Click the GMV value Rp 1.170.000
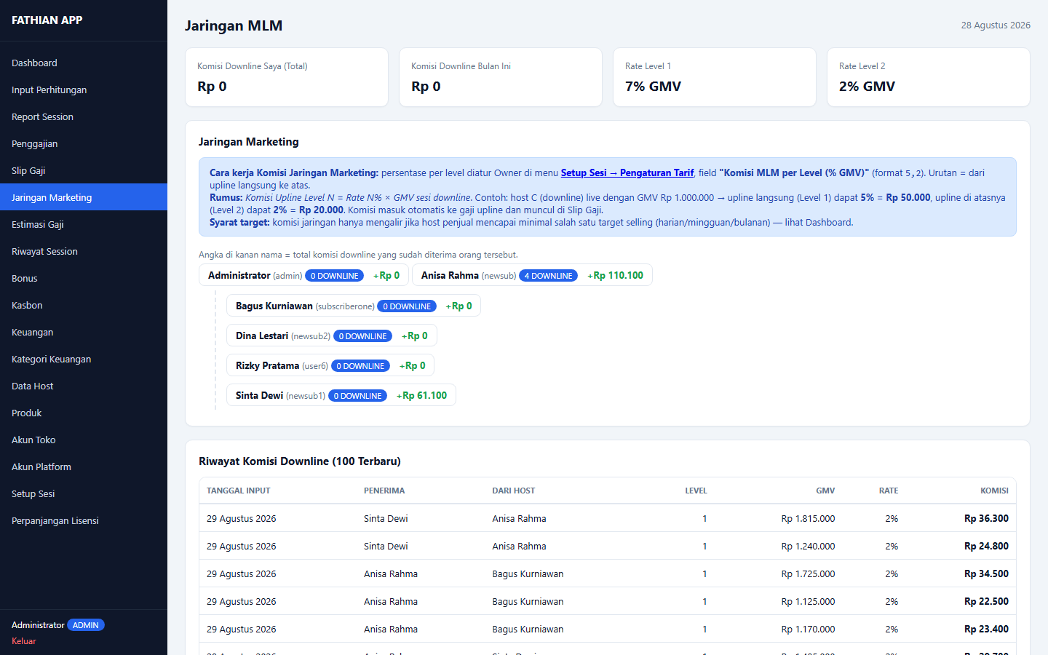 pos(809,630)
